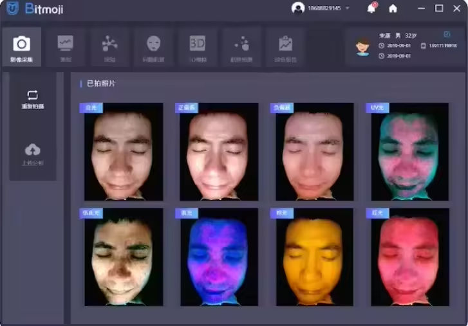468x326 pixels.
Task: Expand the account dropdown arrow beside phone number
Action: pyautogui.click(x=348, y=8)
